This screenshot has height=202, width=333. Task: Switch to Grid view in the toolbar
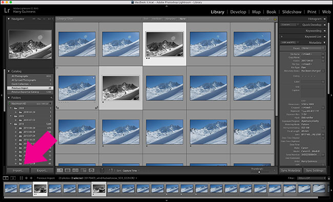tap(60, 170)
